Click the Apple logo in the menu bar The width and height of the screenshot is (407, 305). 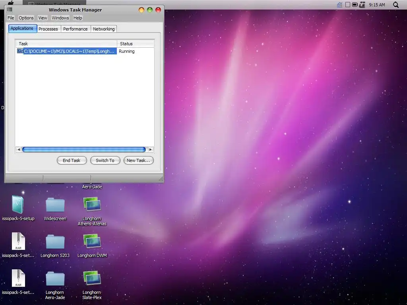[11, 3]
